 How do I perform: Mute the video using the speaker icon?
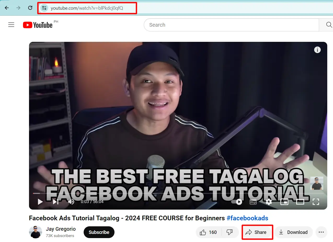71,202
